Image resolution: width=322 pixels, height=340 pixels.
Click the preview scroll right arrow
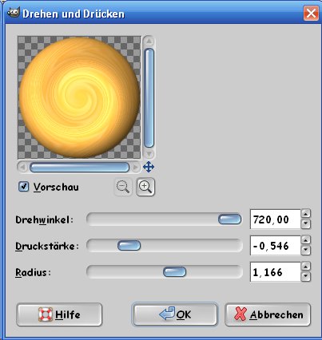click(136, 168)
